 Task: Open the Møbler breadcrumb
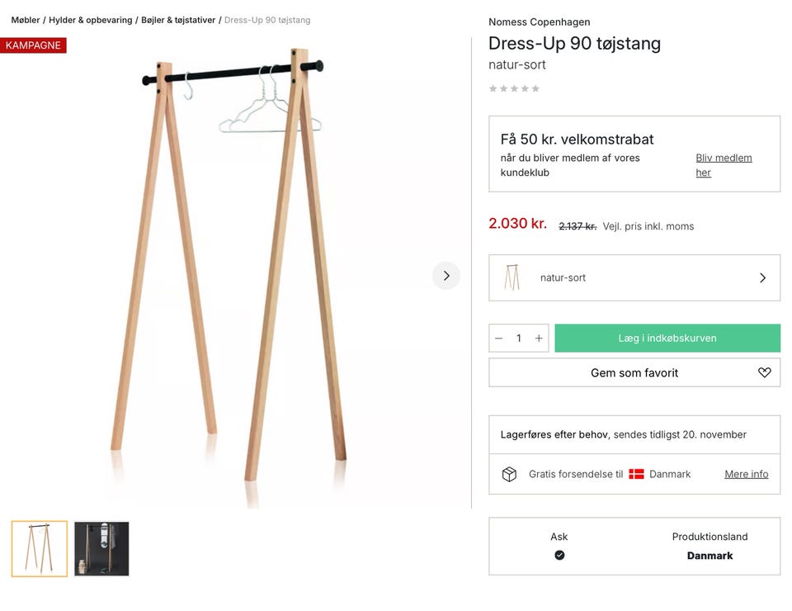pos(26,20)
